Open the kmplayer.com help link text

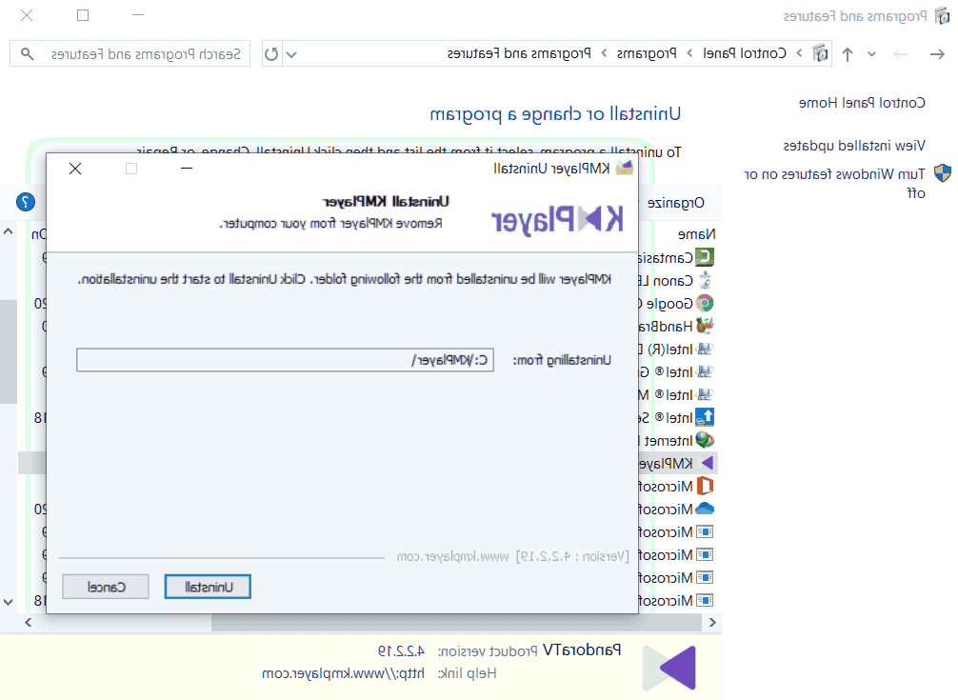tap(343, 673)
